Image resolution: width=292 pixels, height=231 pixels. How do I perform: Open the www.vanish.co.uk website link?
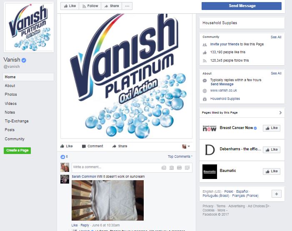point(223,90)
